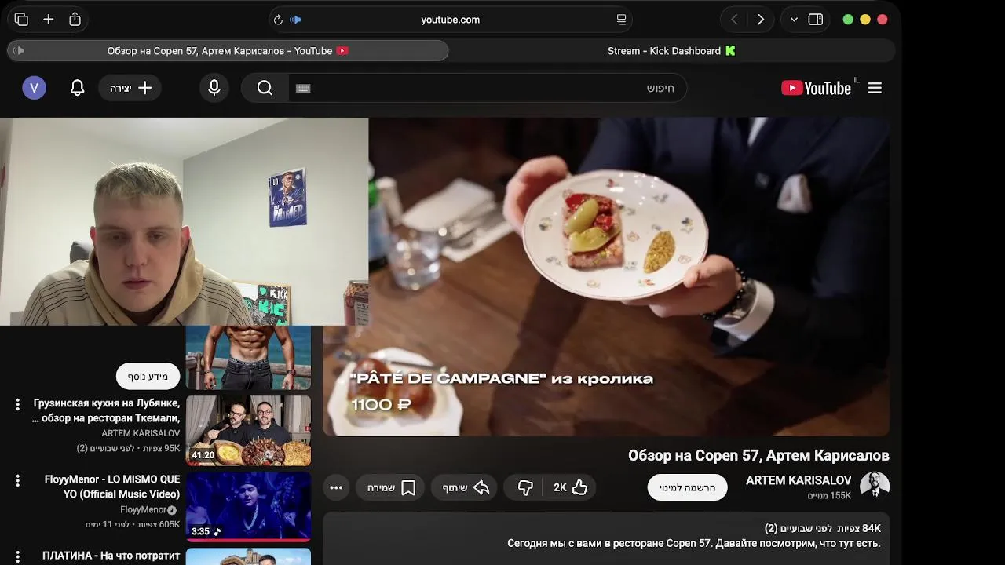The width and height of the screenshot is (1005, 565).
Task: Go back with Safari back arrow
Action: click(734, 20)
